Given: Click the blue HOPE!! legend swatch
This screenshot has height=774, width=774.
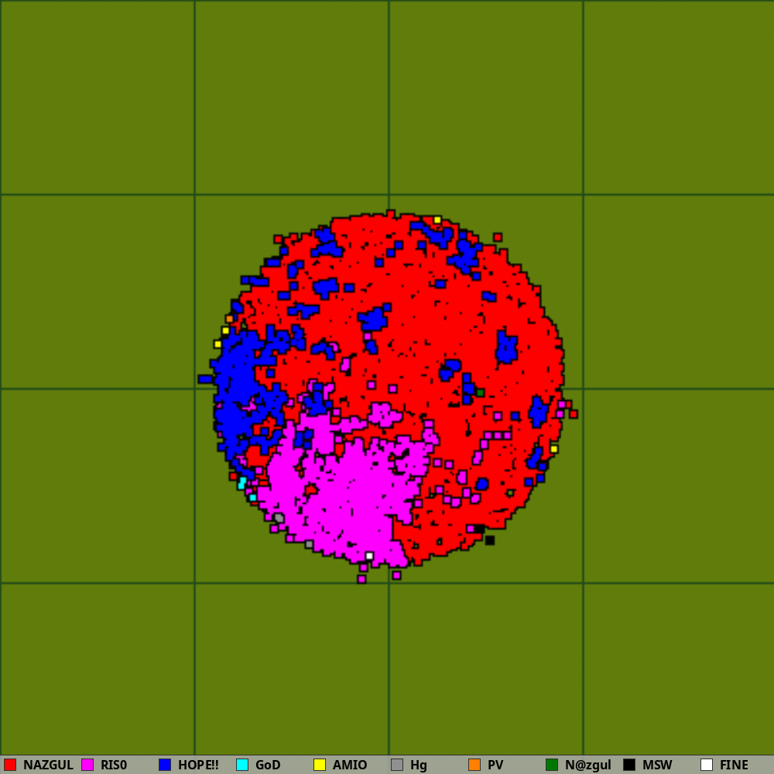Looking at the screenshot, I should click(x=165, y=765).
